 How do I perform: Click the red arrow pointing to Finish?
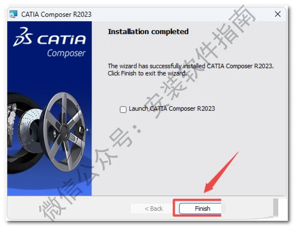click(221, 172)
